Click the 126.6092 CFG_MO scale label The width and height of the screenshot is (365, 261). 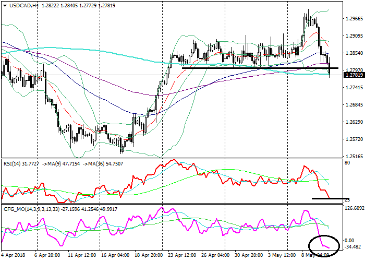[353, 208]
